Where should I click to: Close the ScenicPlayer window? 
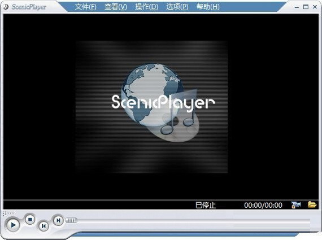point(315,7)
